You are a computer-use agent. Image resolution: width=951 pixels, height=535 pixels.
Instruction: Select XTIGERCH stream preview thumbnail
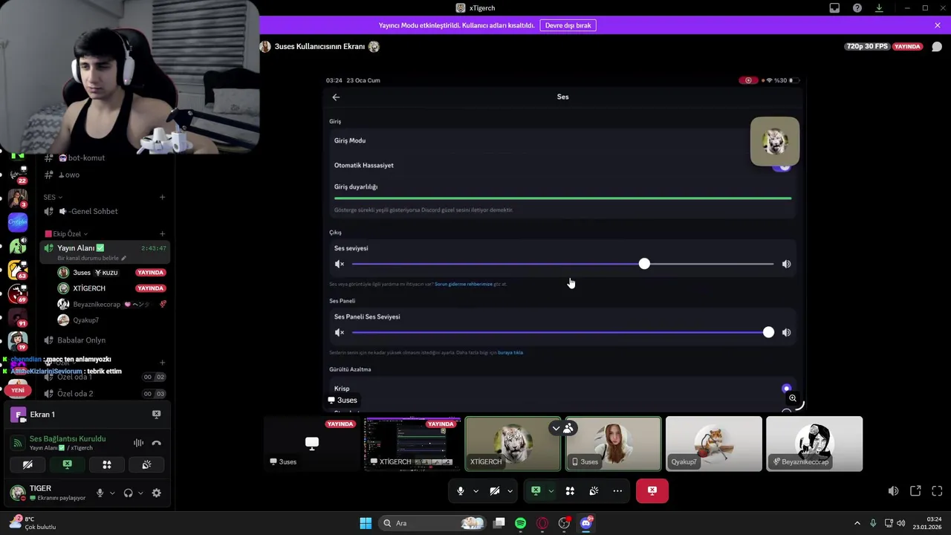coord(412,444)
